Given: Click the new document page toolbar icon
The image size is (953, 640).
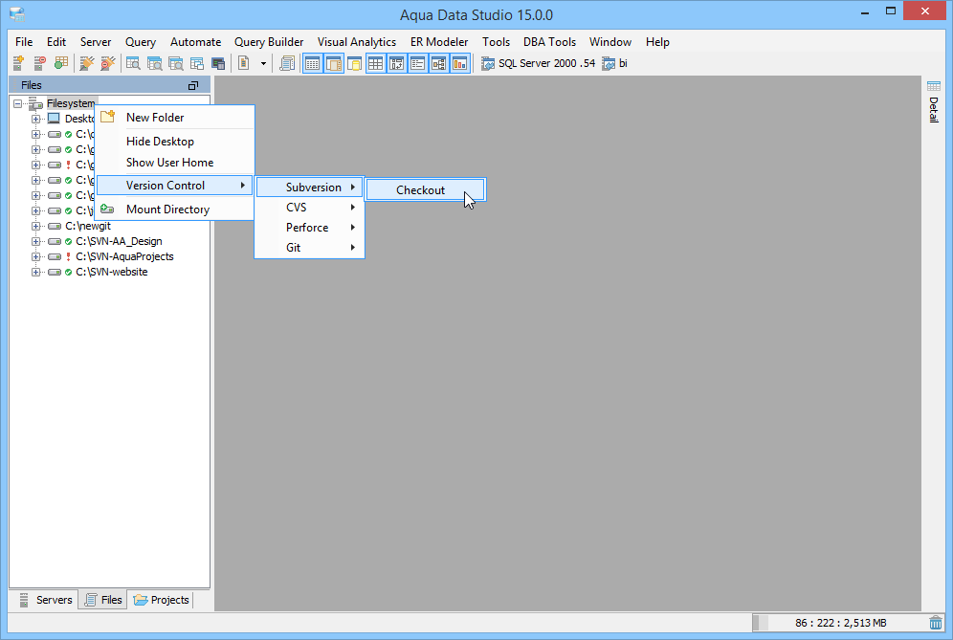Looking at the screenshot, I should coord(244,63).
